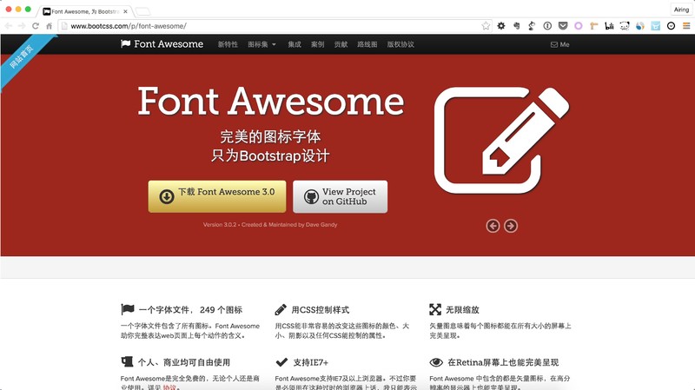This screenshot has width=695, height=390.
Task: Open the 新特性 nav item
Action: coord(228,44)
